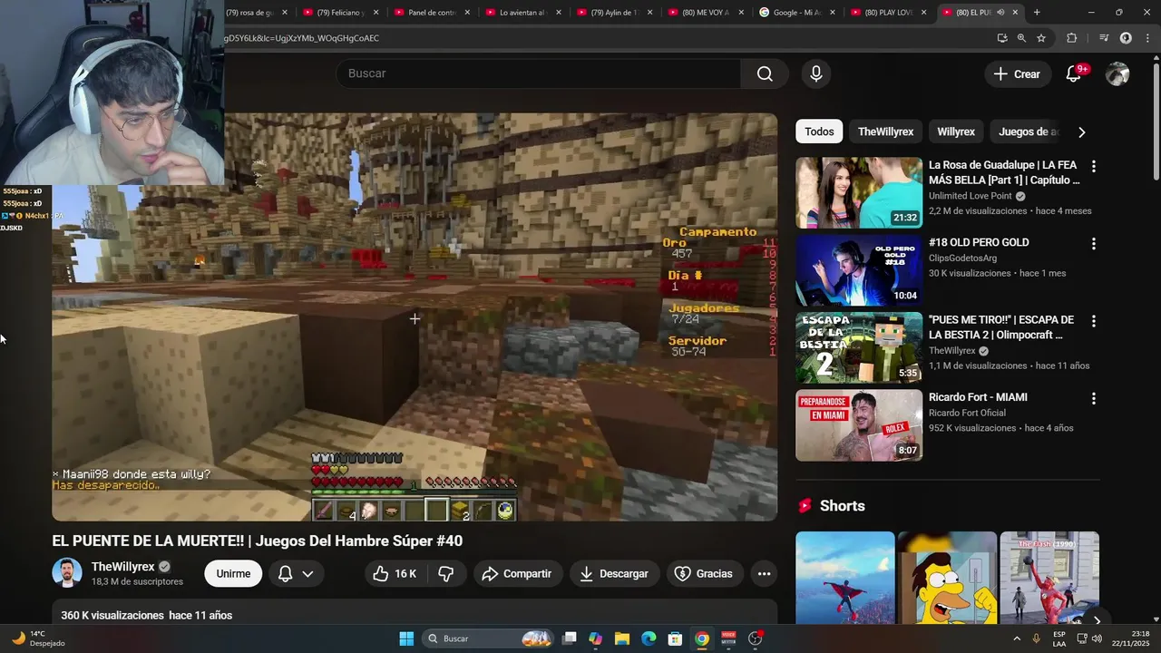Bookmark this page with the star icon
Screen dimensions: 1161x653
pyautogui.click(x=1041, y=38)
